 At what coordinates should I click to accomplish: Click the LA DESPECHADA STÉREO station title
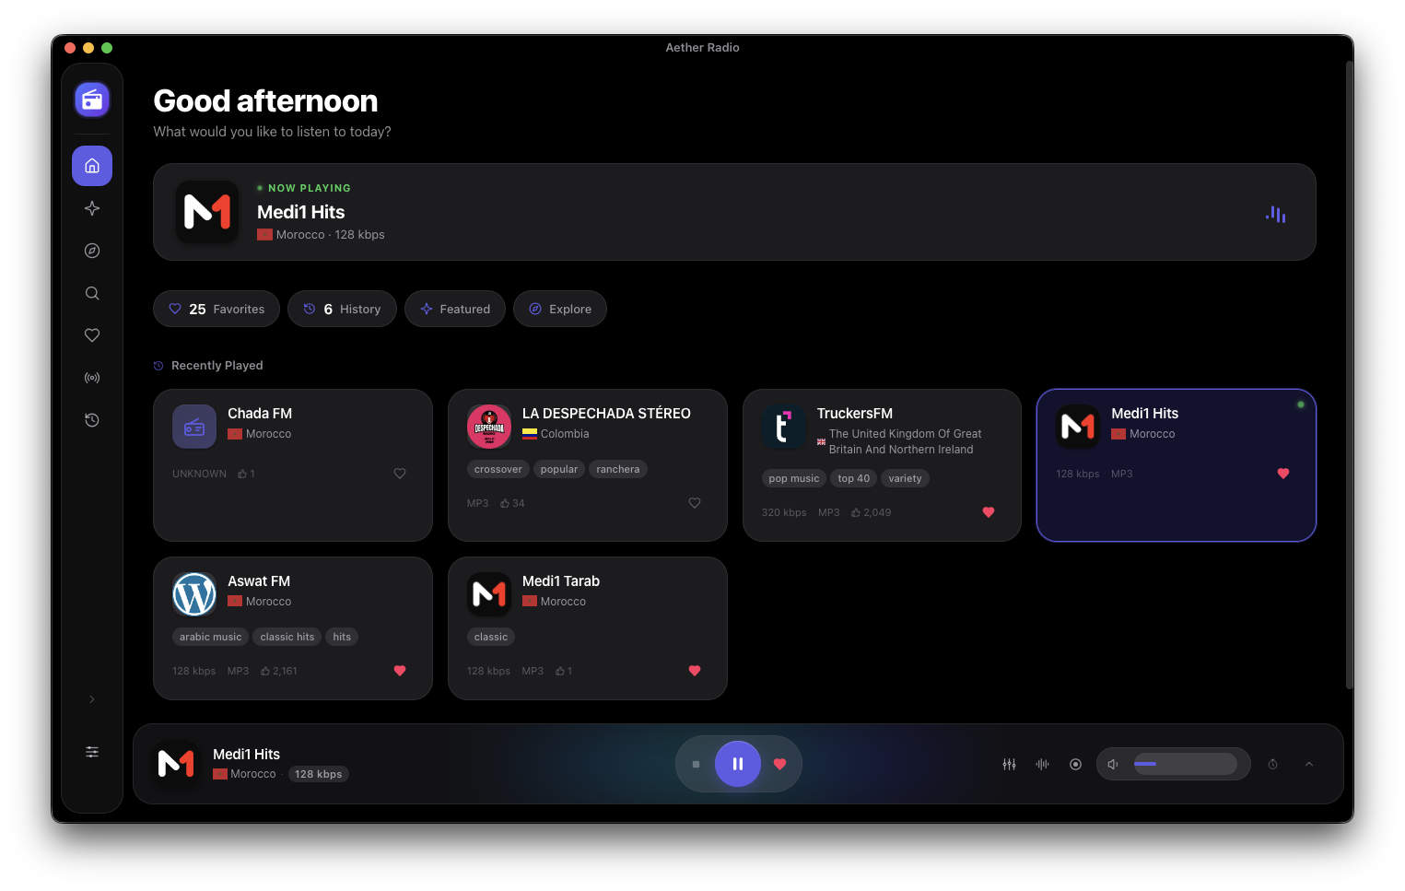(606, 414)
